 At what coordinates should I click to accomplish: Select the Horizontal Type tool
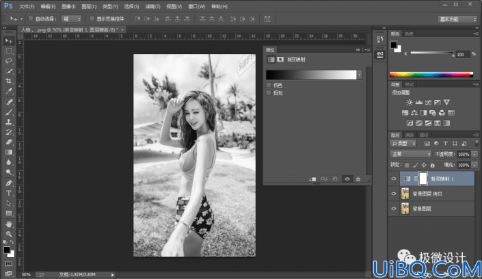coord(9,193)
